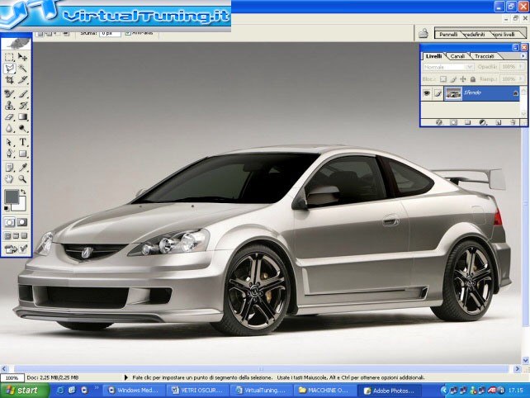Create new fill or adjustment layer
The height and width of the screenshot is (398, 530).
tap(483, 122)
